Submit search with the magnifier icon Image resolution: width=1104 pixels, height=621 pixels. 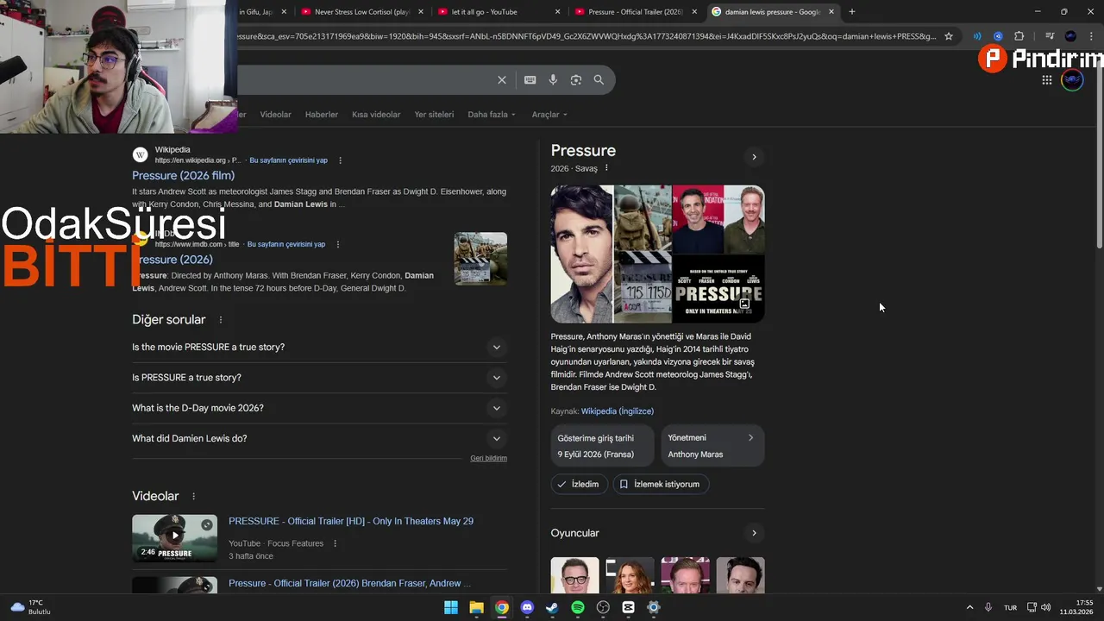pyautogui.click(x=599, y=80)
